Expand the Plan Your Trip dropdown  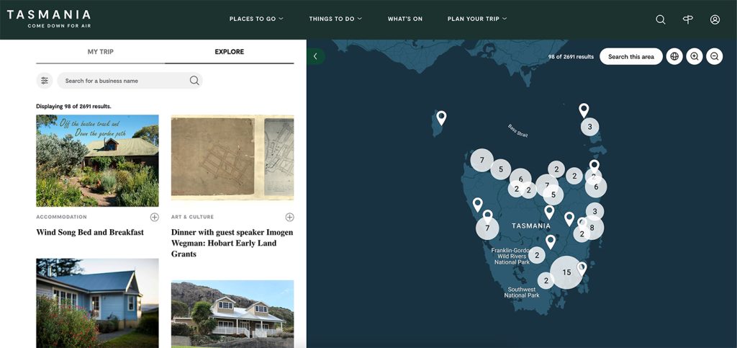click(476, 19)
